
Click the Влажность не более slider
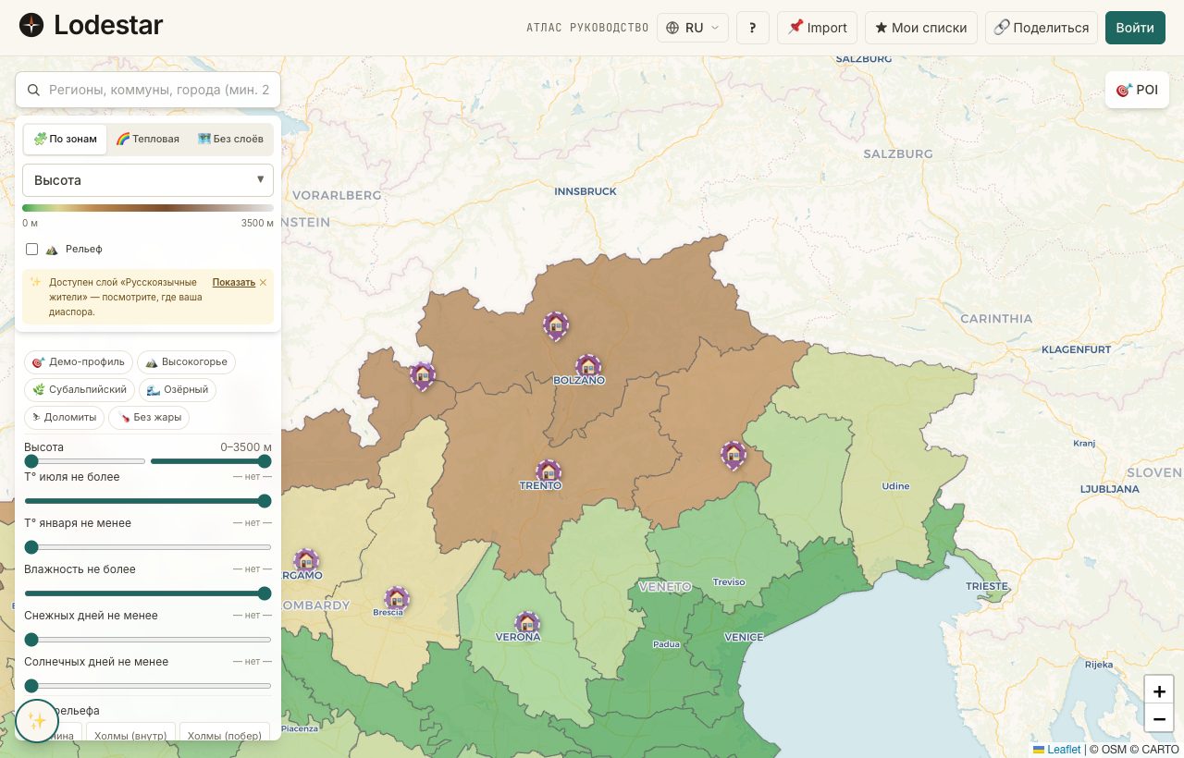[x=148, y=593]
